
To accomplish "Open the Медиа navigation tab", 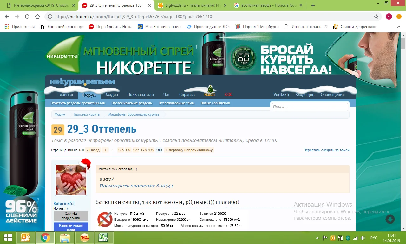I will [112, 95].
